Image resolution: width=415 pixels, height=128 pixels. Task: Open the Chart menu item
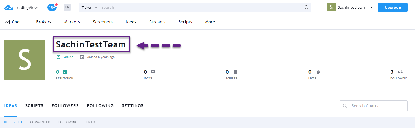(x=17, y=22)
